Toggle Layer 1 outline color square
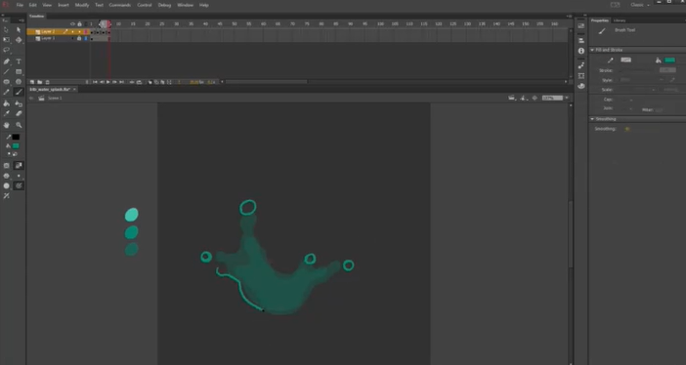This screenshot has height=365, width=686. 86,38
